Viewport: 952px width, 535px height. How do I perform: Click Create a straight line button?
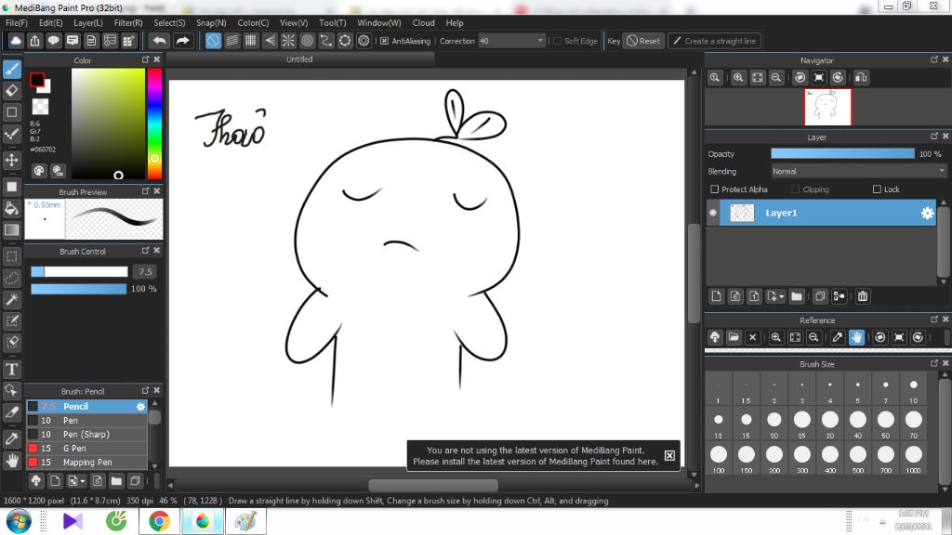tap(715, 41)
